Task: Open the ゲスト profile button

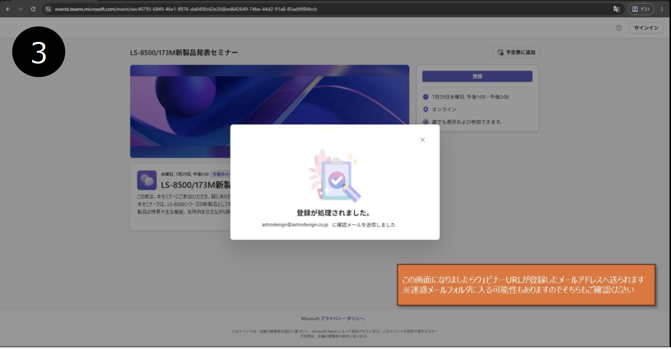Action: pos(641,9)
